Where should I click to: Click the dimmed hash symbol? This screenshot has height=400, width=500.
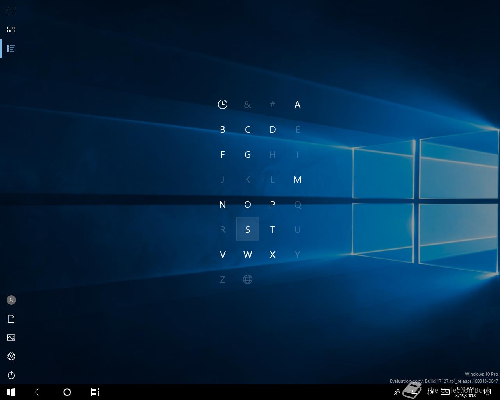pos(273,104)
